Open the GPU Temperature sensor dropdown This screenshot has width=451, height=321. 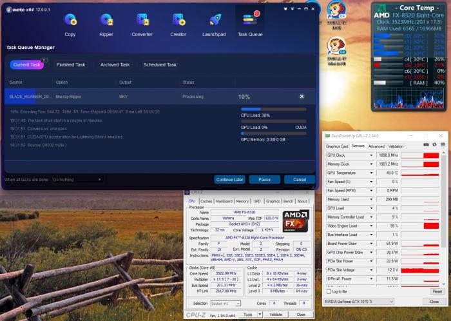coord(371,173)
